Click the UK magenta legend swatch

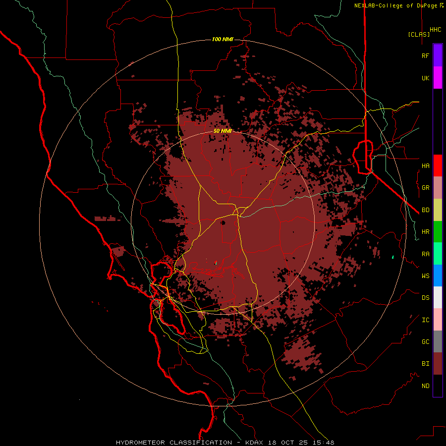[438, 78]
